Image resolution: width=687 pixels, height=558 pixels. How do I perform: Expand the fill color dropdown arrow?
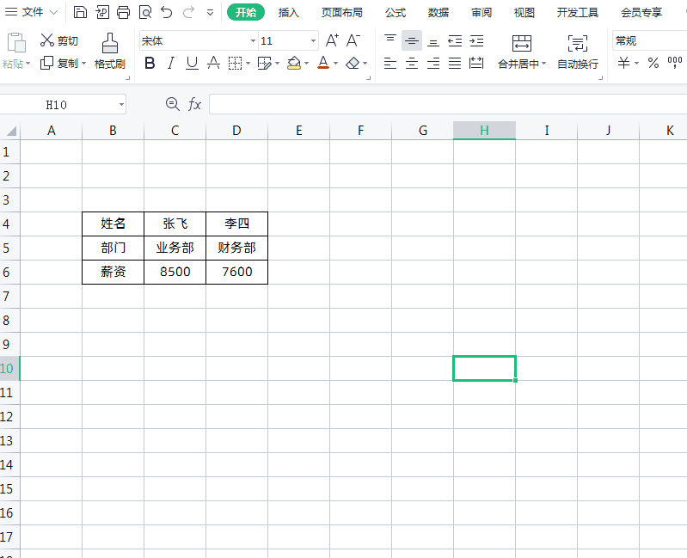306,64
